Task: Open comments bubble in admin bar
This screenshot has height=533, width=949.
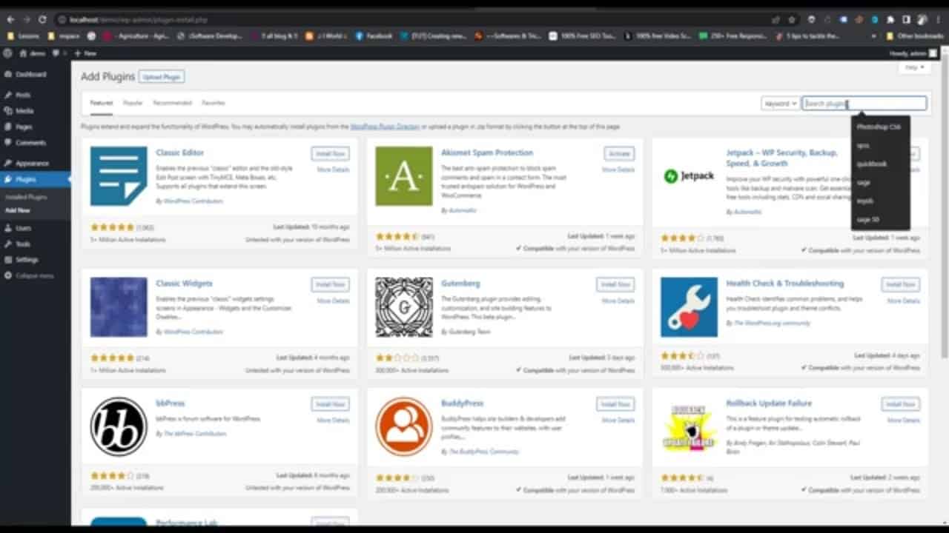Action: click(57, 53)
